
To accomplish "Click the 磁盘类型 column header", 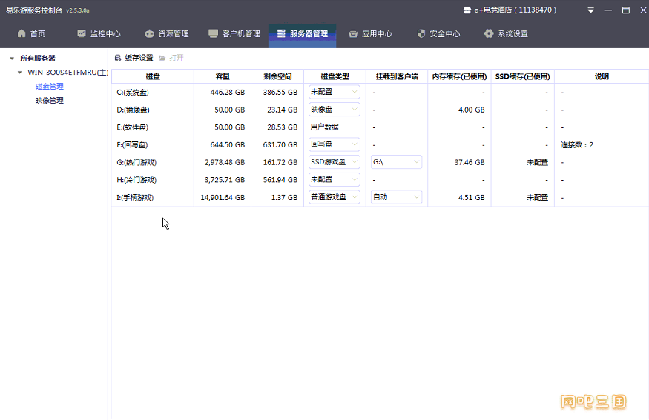I will tap(335, 76).
